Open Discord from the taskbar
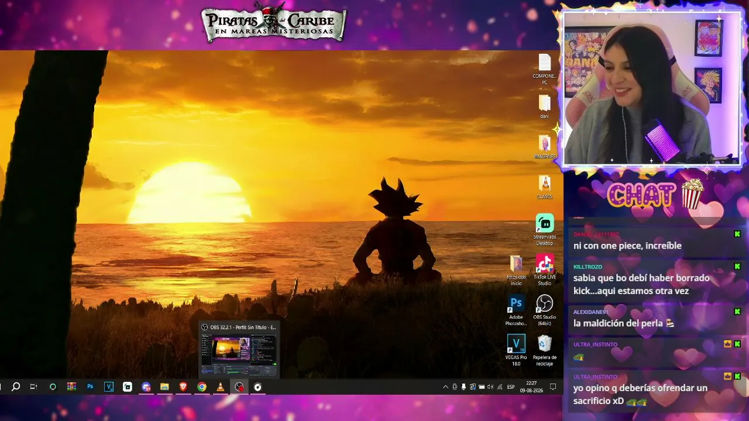Viewport: 749px width, 421px height. [x=146, y=387]
